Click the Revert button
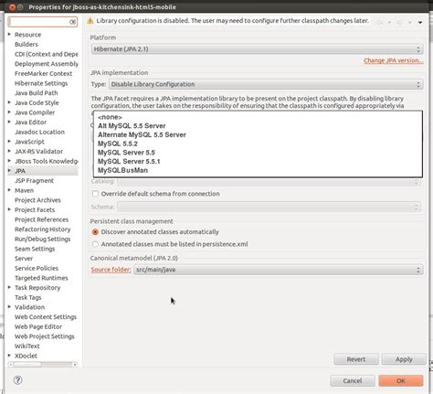Image resolution: width=433 pixels, height=394 pixels. coord(356,359)
